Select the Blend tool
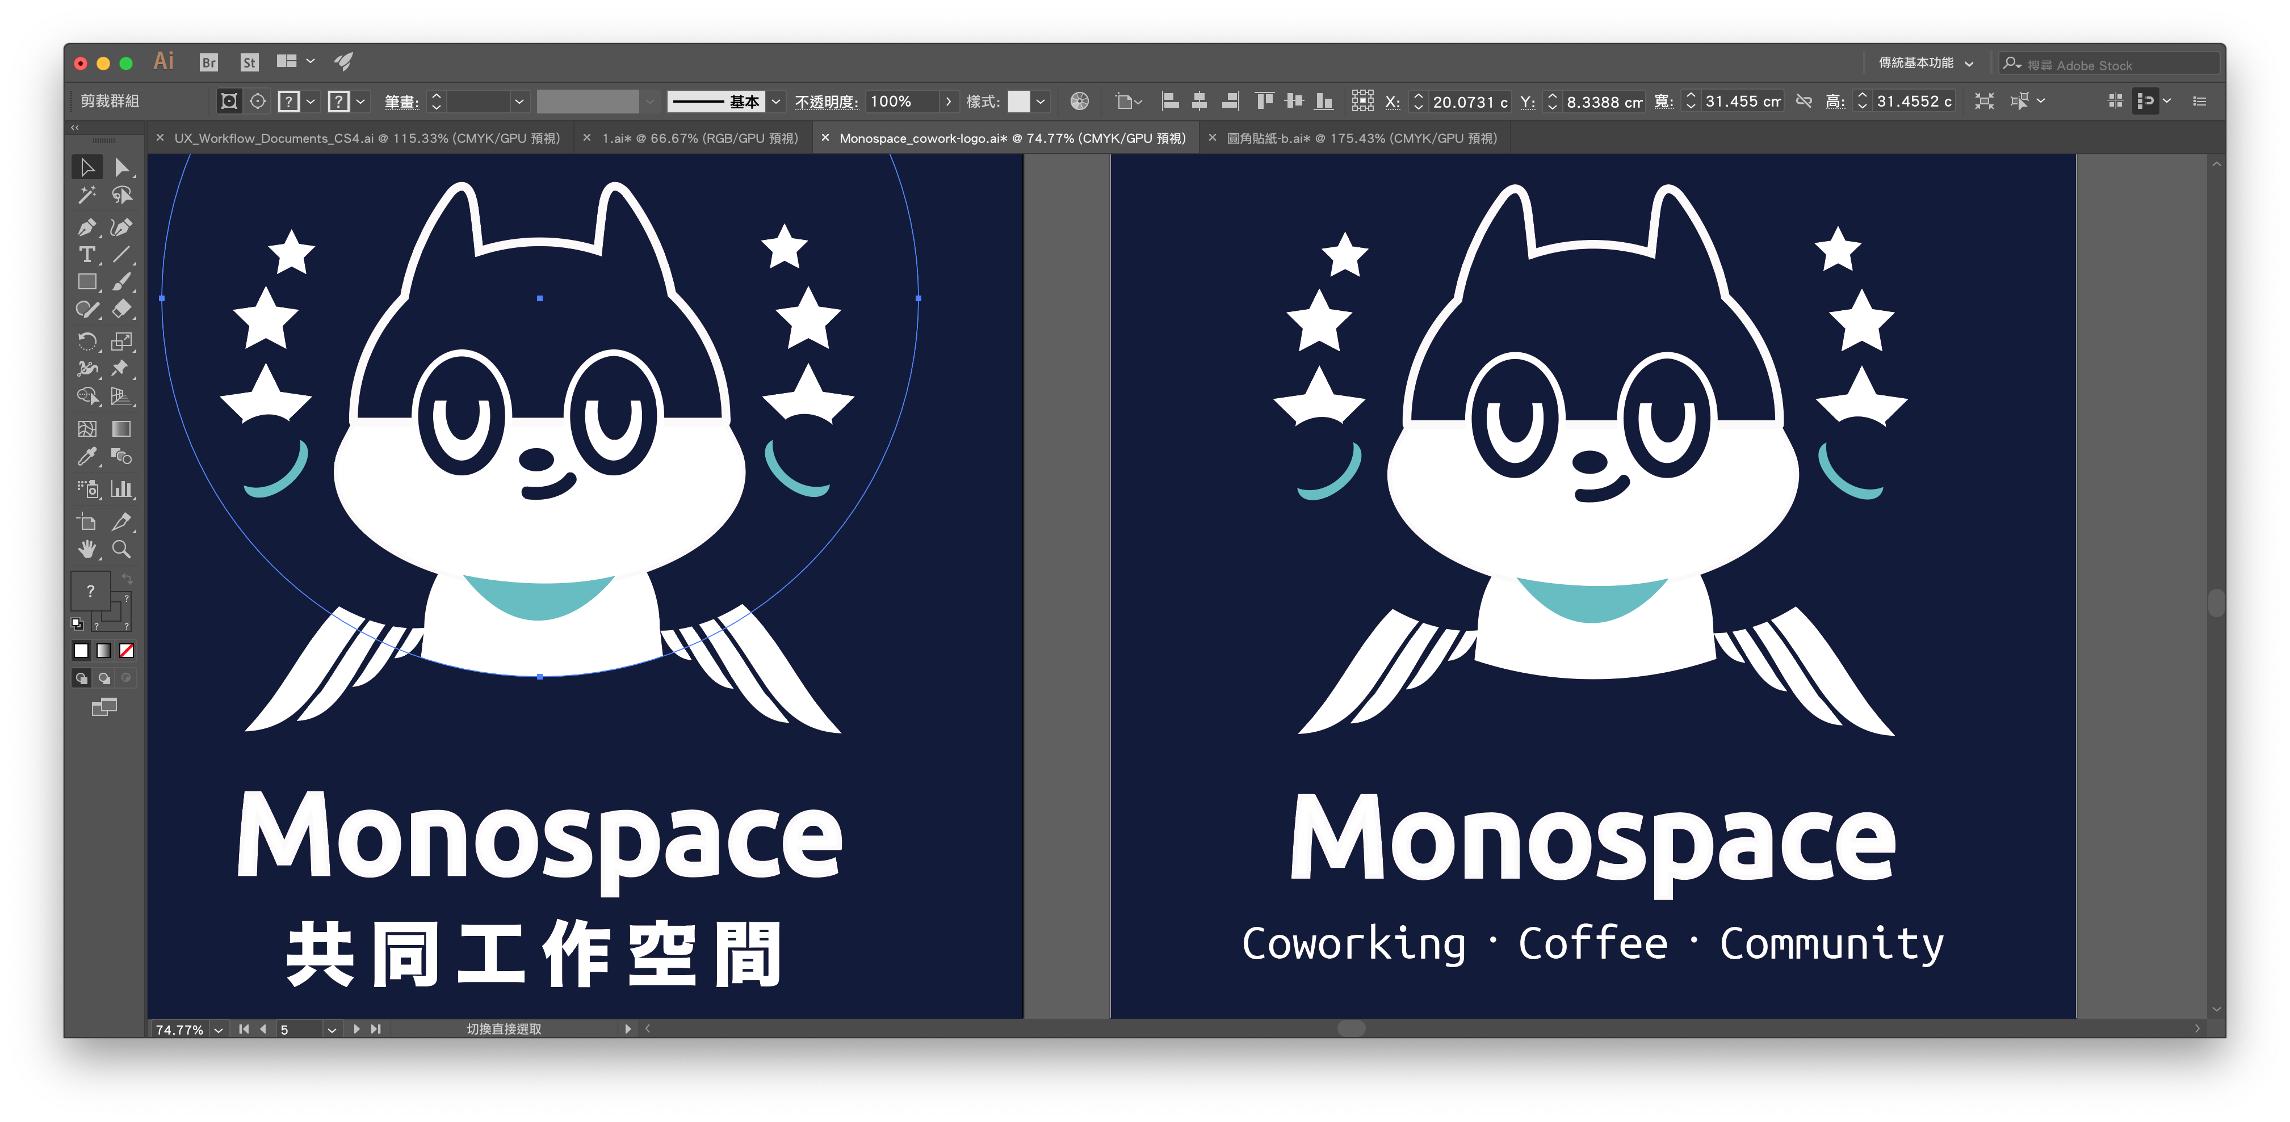Image resolution: width=2290 pixels, height=1122 pixels. tap(122, 457)
